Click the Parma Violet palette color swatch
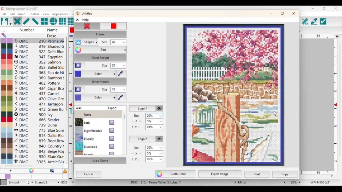Image resolution: width=342 pixels, height=192 pixels. click(7, 41)
